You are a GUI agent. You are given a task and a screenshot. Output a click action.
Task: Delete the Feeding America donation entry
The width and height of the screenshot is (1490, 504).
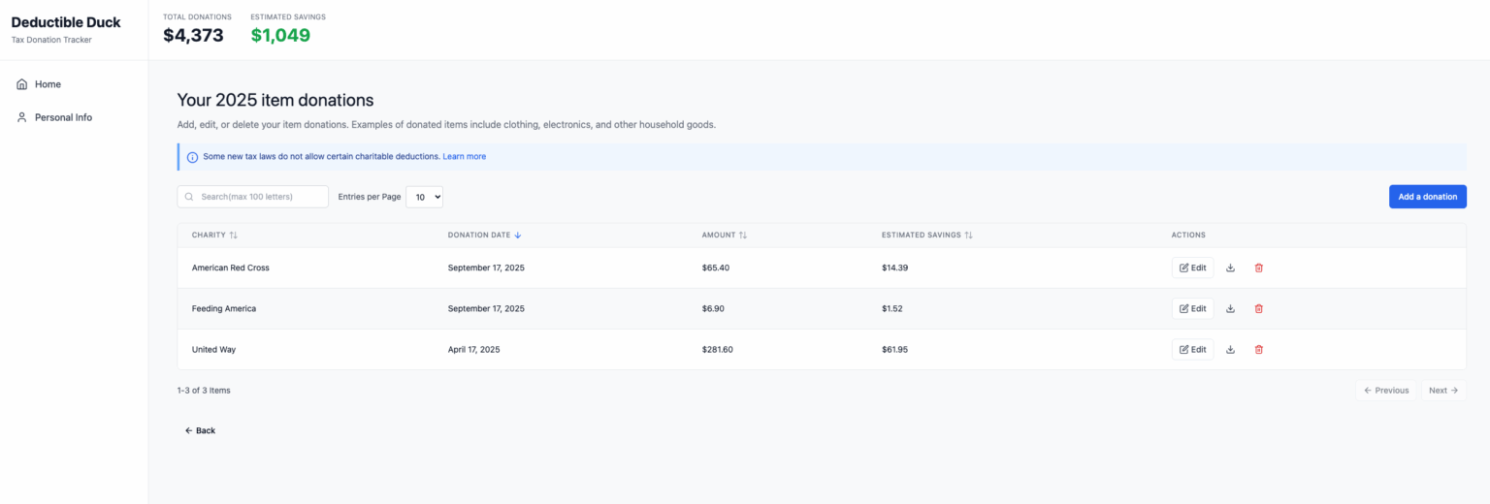click(1259, 308)
